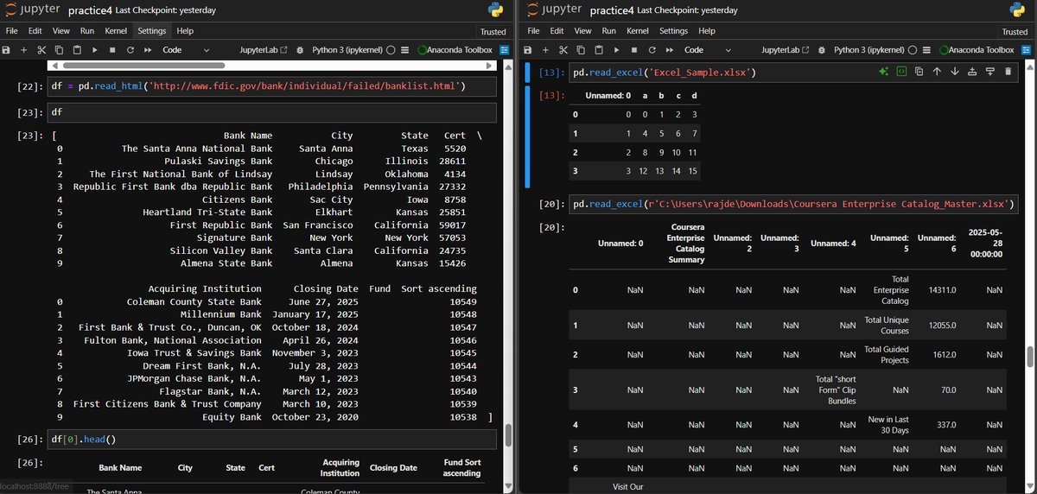The height and width of the screenshot is (494, 1037).
Task: Open Anaconda Toolbox in left notebook
Action: pyautogui.click(x=456, y=50)
